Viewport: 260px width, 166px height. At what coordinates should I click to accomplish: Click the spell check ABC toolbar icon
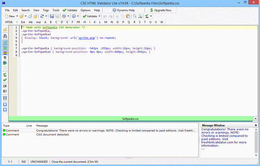pos(147,16)
